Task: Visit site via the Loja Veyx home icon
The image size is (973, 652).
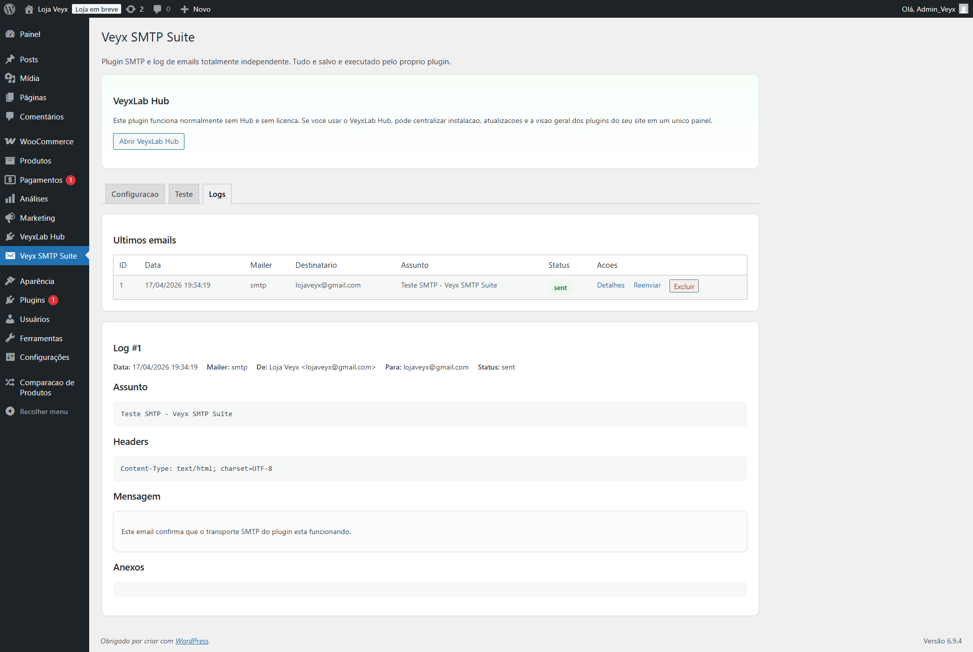Action: 29,9
